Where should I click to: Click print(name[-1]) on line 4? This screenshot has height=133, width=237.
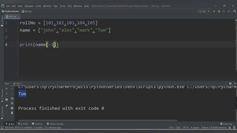point(39,45)
